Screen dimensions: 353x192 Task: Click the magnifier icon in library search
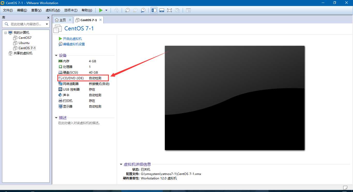(x=7, y=24)
